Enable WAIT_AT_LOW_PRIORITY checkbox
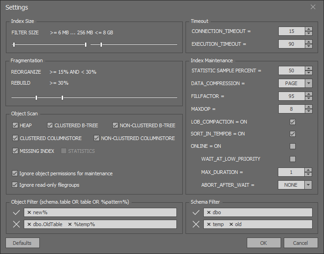This screenshot has height=254, width=324. (x=292, y=159)
